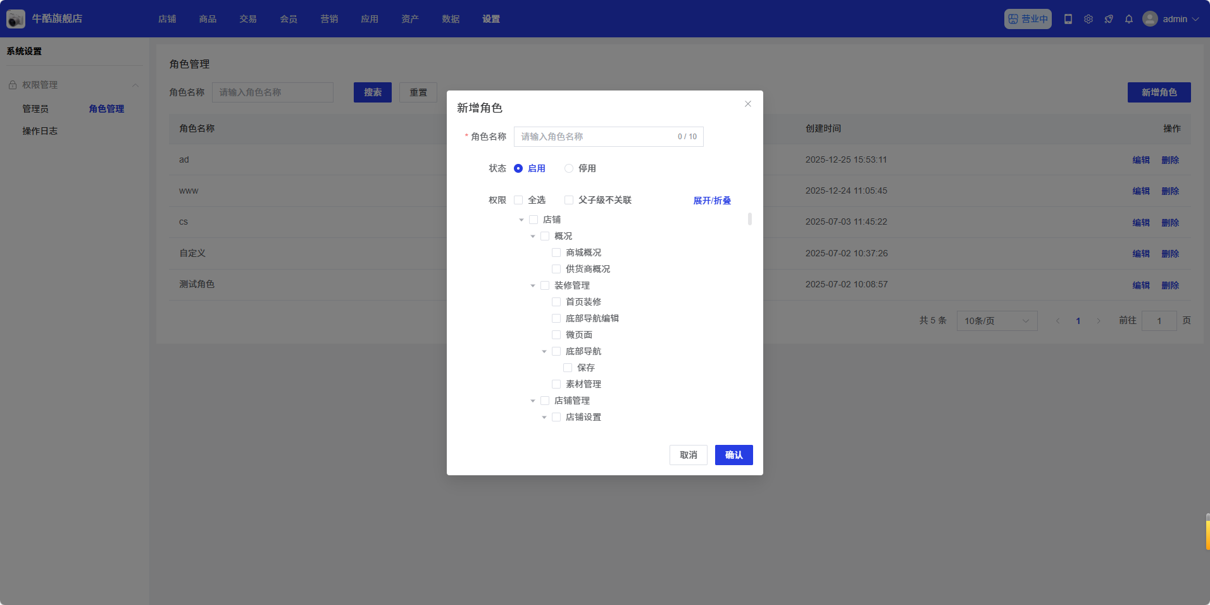This screenshot has width=1210, height=605.
Task: Collapse the 底部导航 tree node arrow
Action: (x=544, y=351)
